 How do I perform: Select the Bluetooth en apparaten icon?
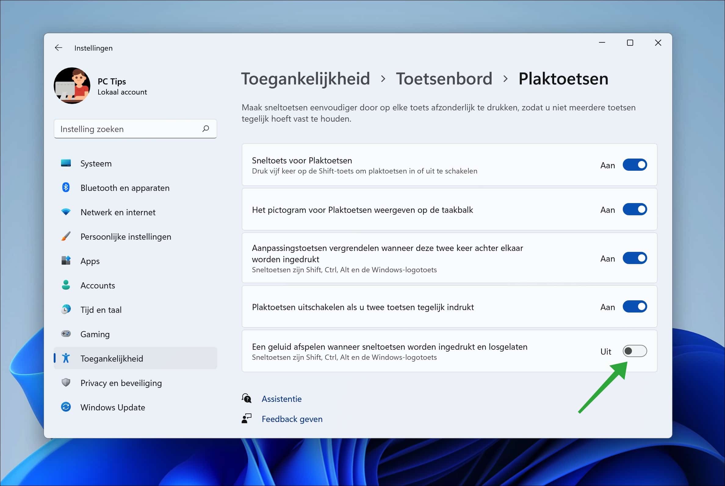[x=66, y=188]
